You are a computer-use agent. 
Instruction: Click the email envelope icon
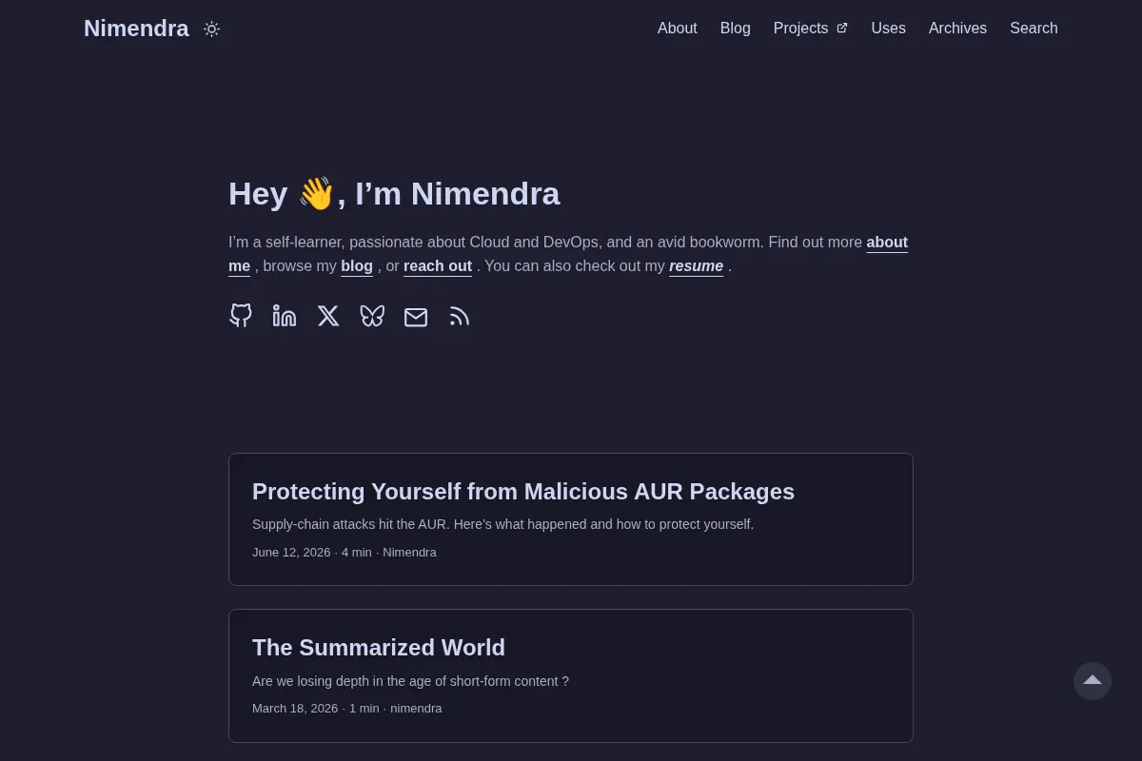click(x=416, y=316)
